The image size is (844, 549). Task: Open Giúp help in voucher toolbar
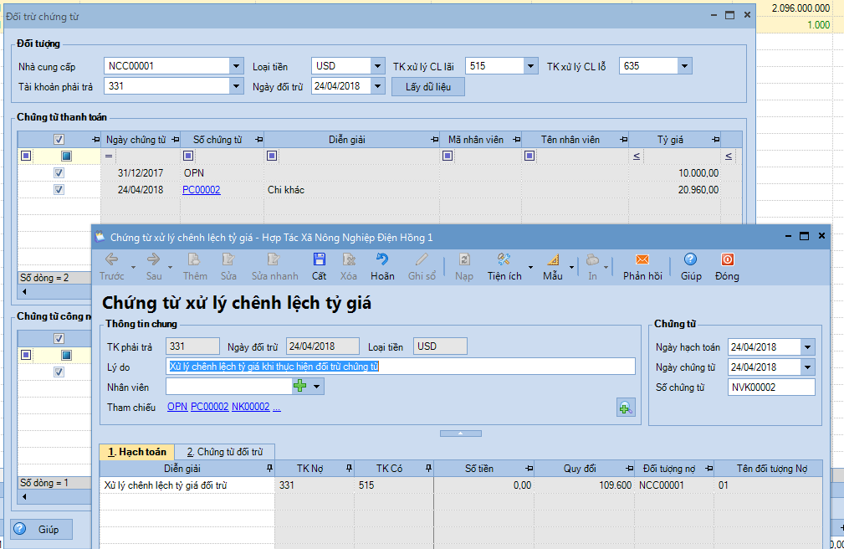[691, 266]
